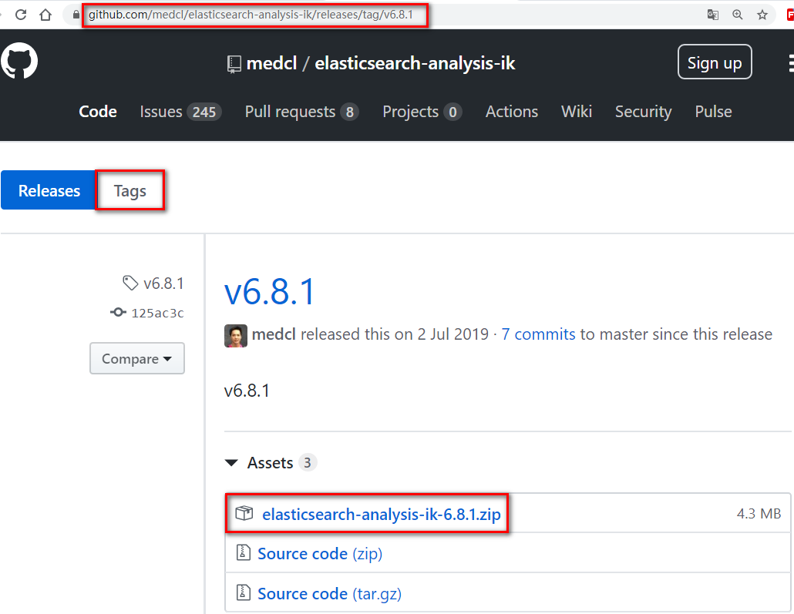Screen dimensions: 794x614
Task: Download elasticsearch-analysis-ik-6.8.1.zip
Action: [382, 515]
